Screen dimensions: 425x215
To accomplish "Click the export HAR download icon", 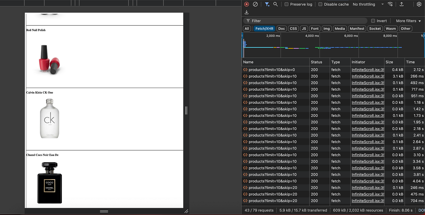I will (246, 12).
